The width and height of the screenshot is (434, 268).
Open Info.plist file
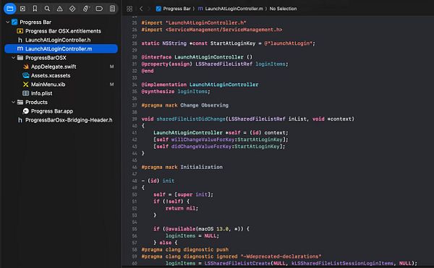[41, 93]
